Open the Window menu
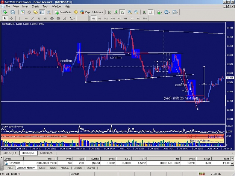The image size is (235, 176). coord(57,6)
